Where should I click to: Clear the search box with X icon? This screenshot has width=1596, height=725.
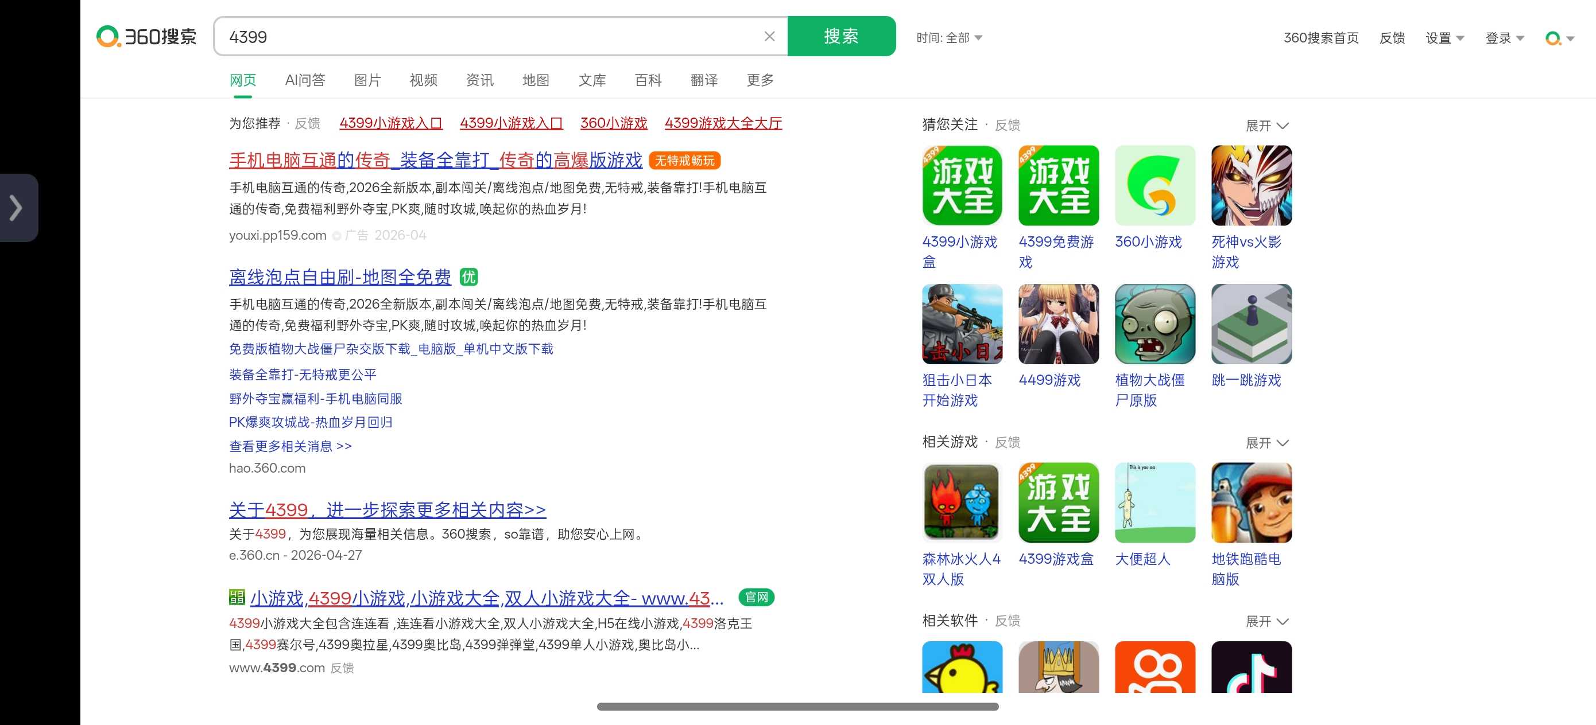pyautogui.click(x=769, y=37)
